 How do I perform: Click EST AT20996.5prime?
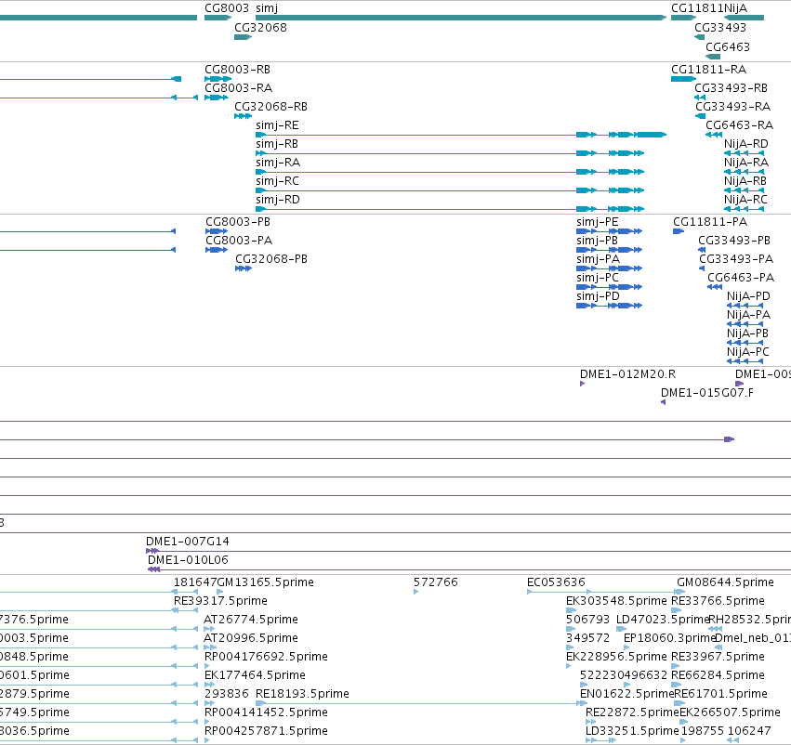(251, 639)
